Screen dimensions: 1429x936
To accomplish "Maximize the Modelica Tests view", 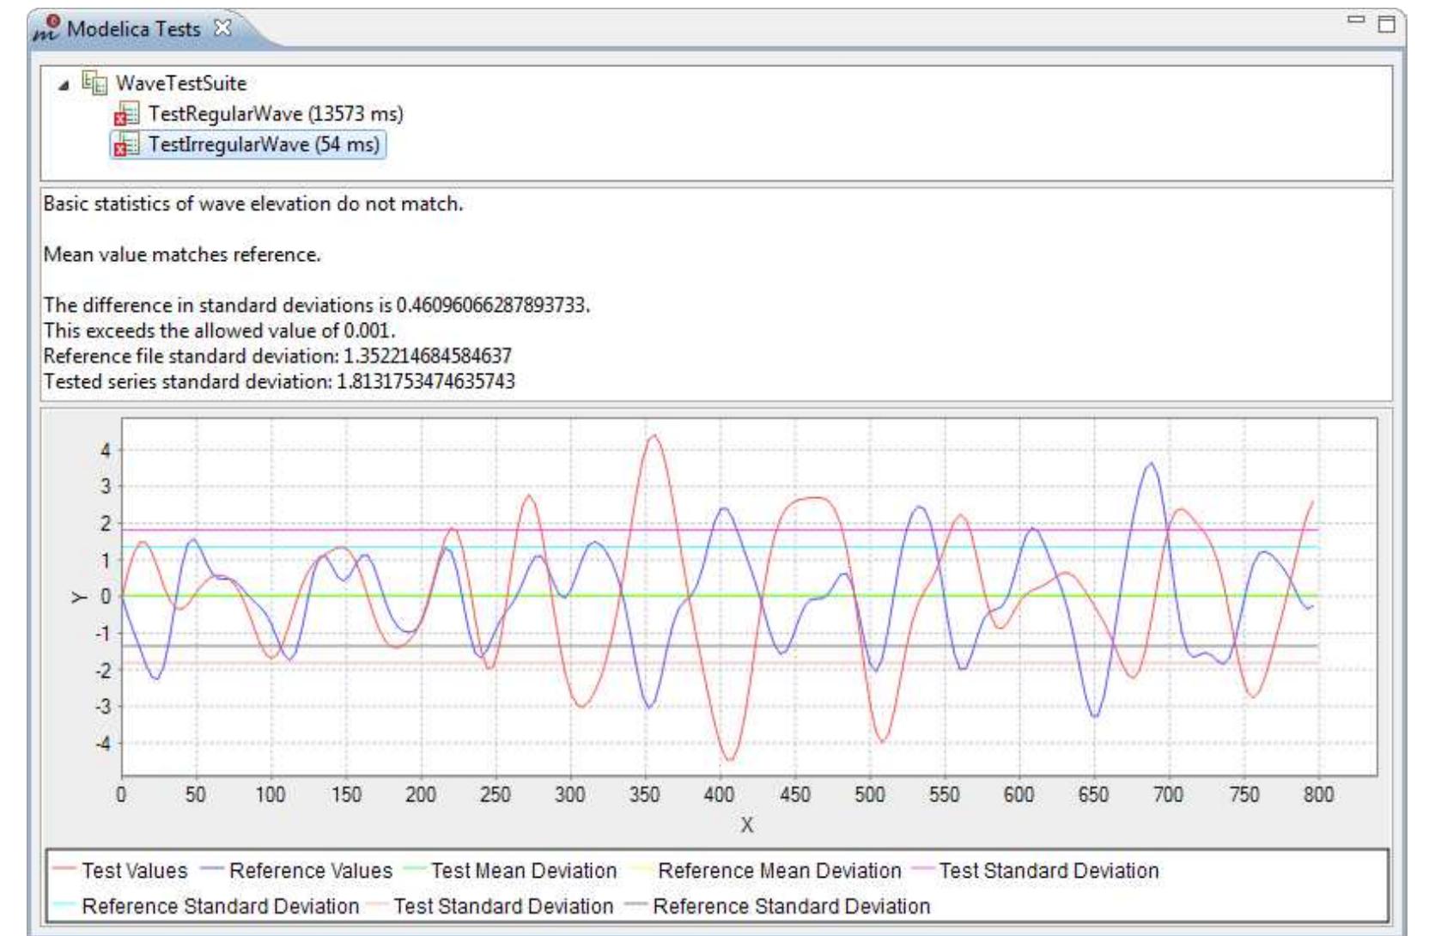I will click(x=1385, y=24).
